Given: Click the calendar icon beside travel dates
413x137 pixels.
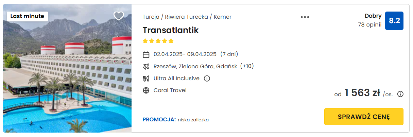Looking at the screenshot, I should (146, 54).
